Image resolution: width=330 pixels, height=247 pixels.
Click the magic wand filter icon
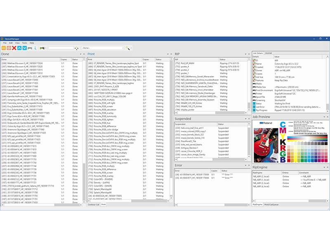[127, 48]
